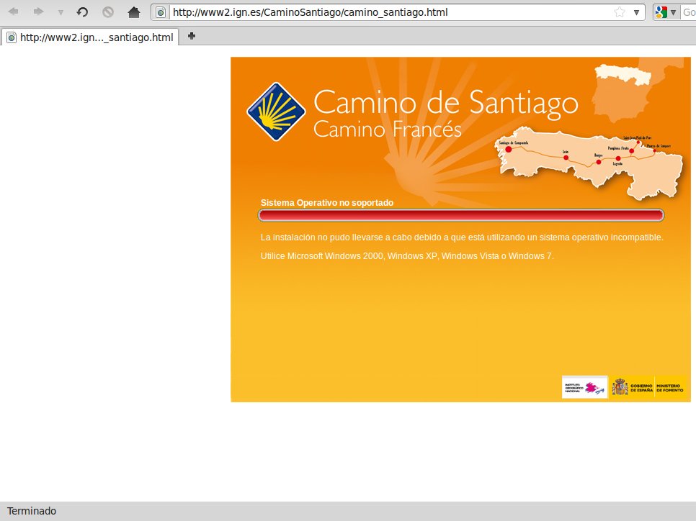Click the red installation progress bar
The width and height of the screenshot is (696, 521).
point(461,215)
